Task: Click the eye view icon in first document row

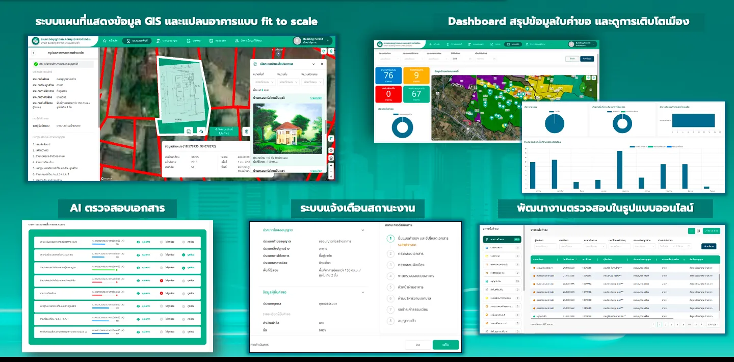Action: [x=139, y=242]
